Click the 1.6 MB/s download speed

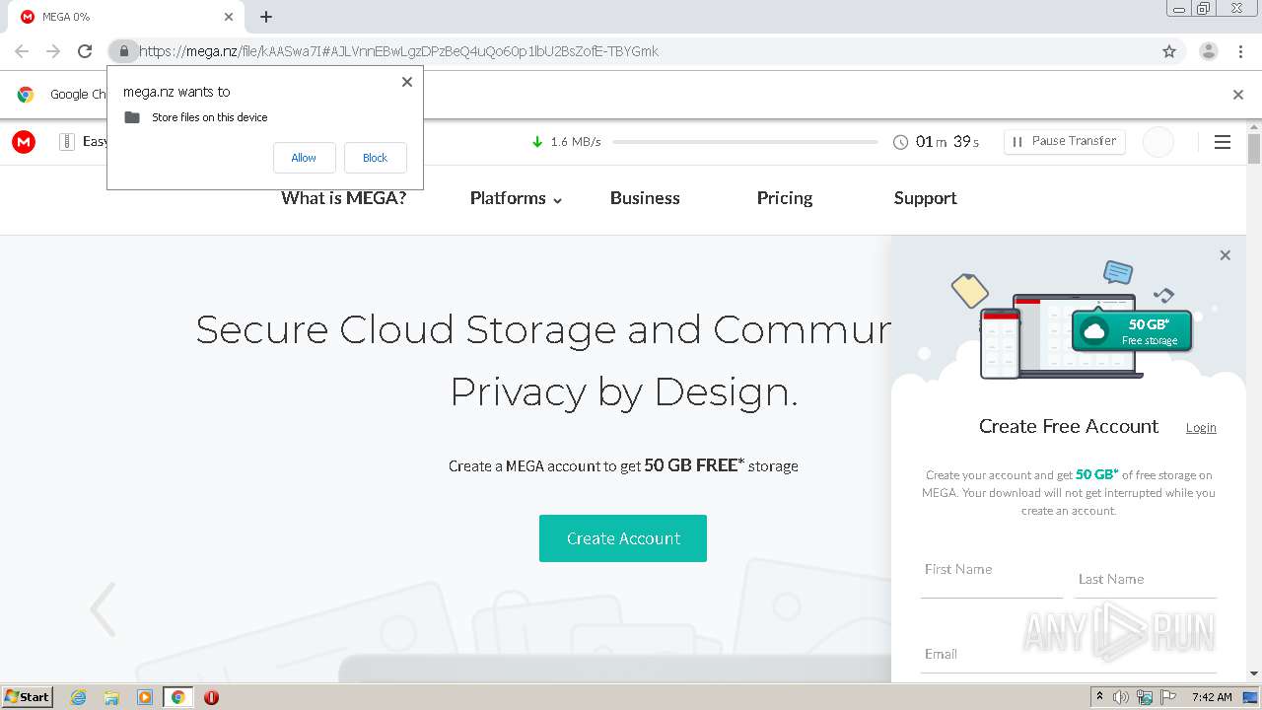(x=576, y=142)
